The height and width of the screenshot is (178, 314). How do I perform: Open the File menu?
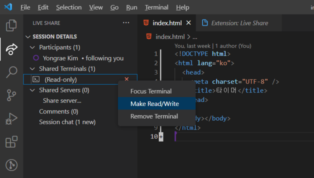(x=25, y=7)
